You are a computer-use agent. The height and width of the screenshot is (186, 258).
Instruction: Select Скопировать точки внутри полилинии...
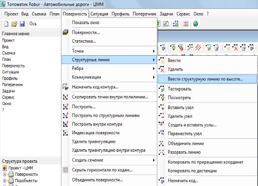(x=109, y=97)
